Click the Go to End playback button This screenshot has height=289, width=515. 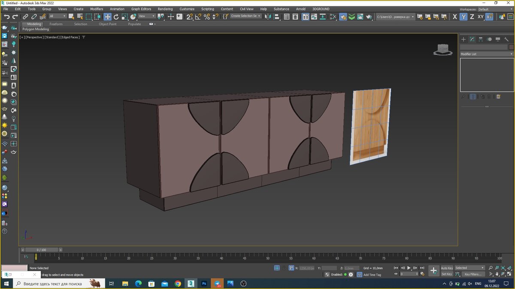pyautogui.click(x=421, y=268)
